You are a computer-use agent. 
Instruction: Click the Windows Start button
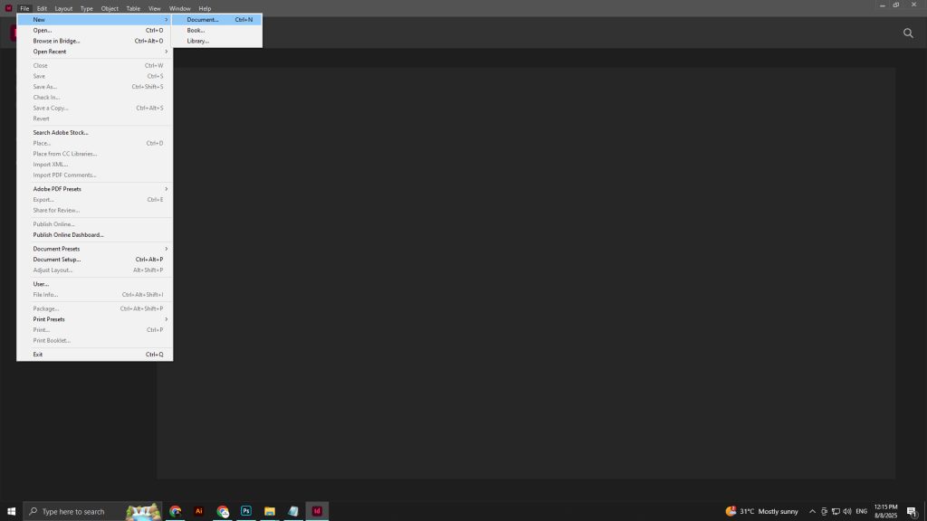(x=10, y=511)
